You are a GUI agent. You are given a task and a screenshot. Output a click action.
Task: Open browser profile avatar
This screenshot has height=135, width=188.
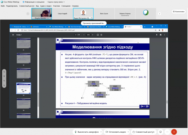[x=162, y=30]
